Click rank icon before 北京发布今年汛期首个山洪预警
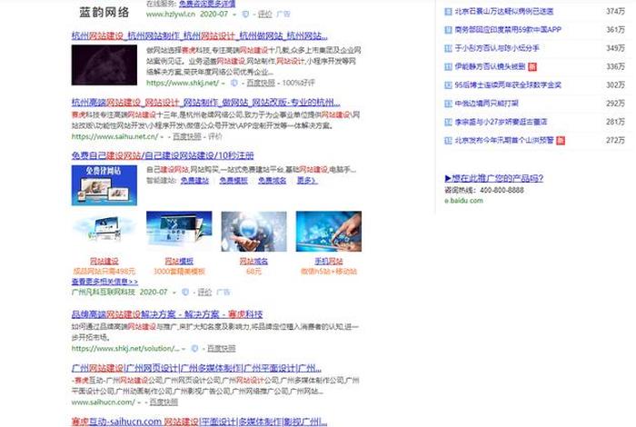The width and height of the screenshot is (636, 427). click(x=448, y=141)
